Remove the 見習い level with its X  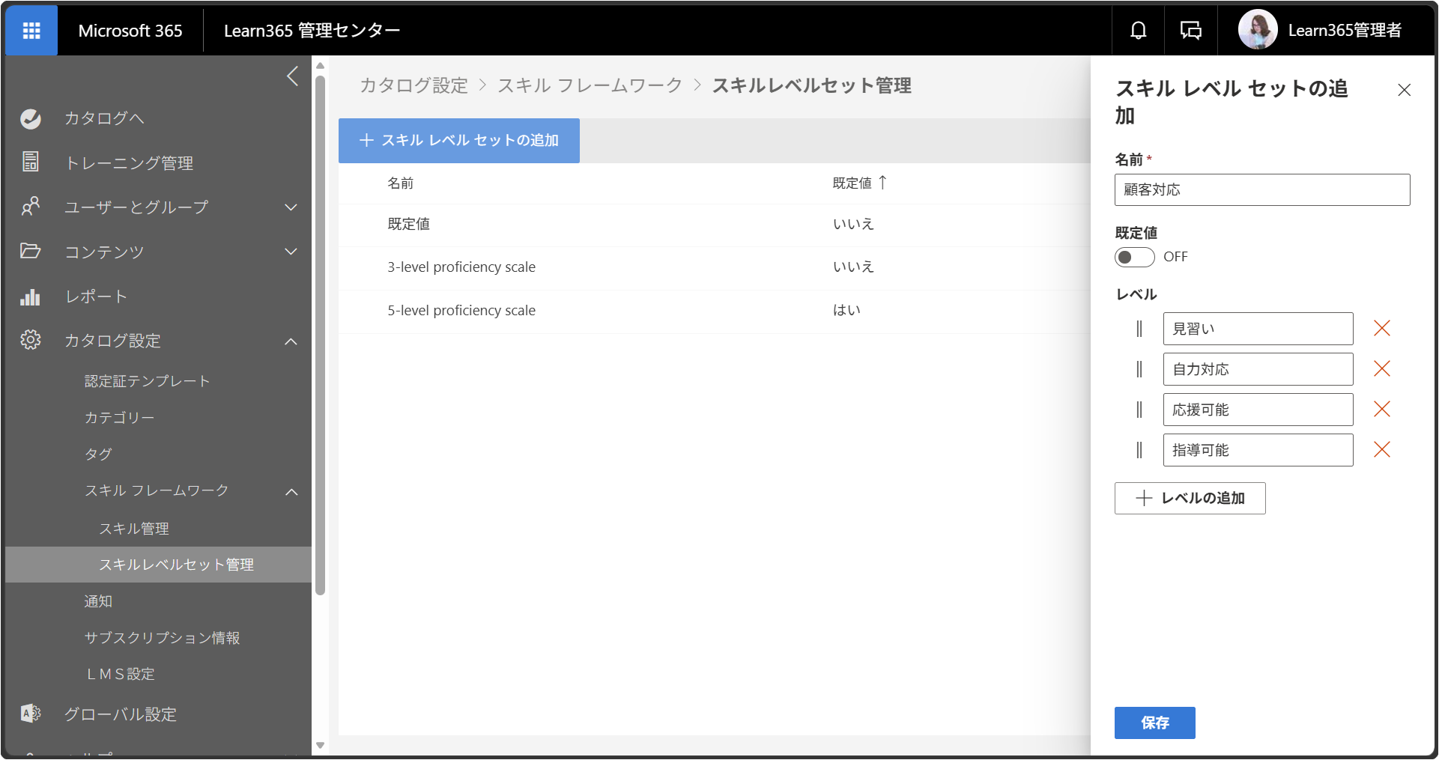click(x=1382, y=328)
